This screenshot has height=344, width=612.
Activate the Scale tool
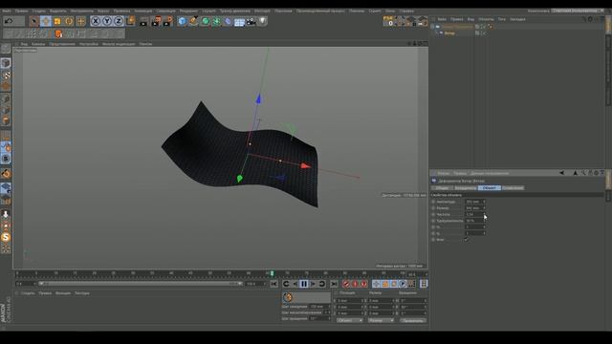point(57,21)
